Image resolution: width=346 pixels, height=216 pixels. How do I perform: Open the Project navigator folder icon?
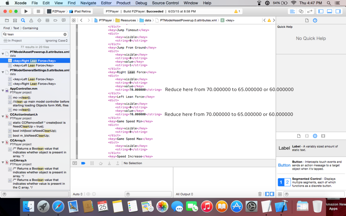pos(7,20)
